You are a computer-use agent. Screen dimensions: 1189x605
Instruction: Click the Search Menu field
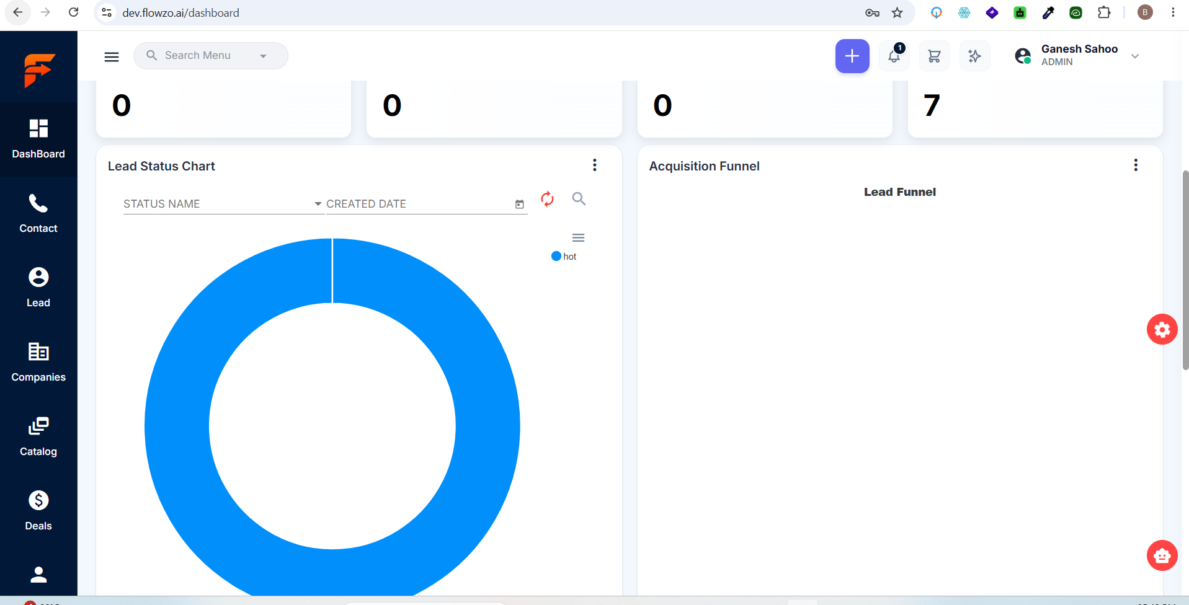210,56
